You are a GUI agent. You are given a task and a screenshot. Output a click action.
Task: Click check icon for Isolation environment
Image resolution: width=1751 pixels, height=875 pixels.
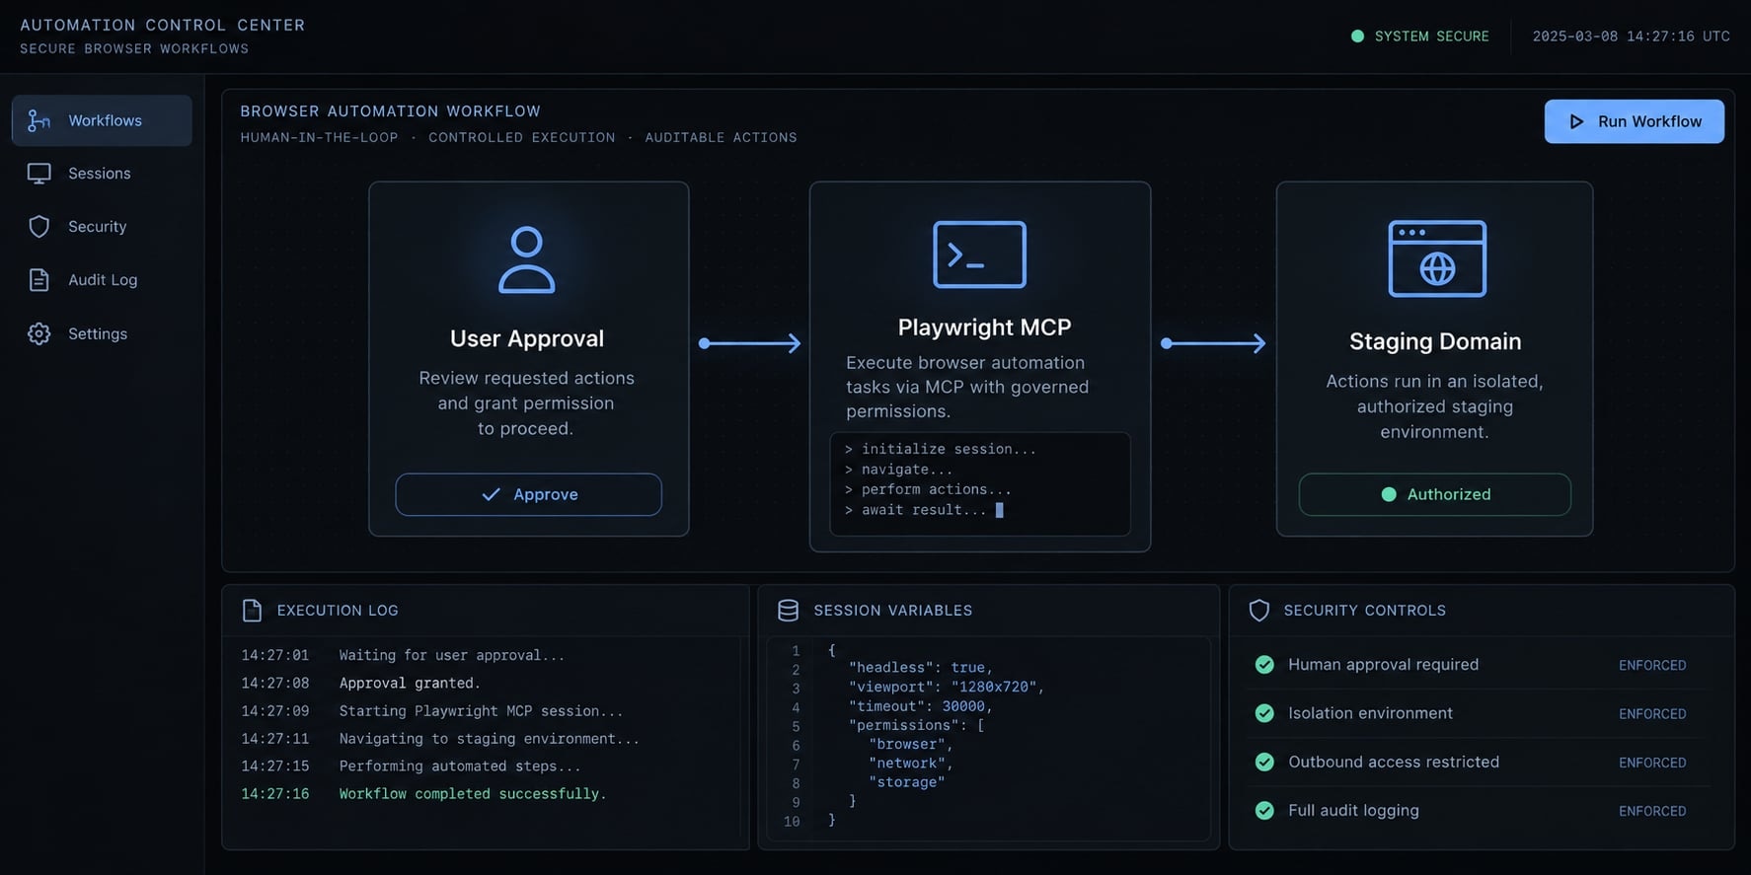pos(1264,713)
